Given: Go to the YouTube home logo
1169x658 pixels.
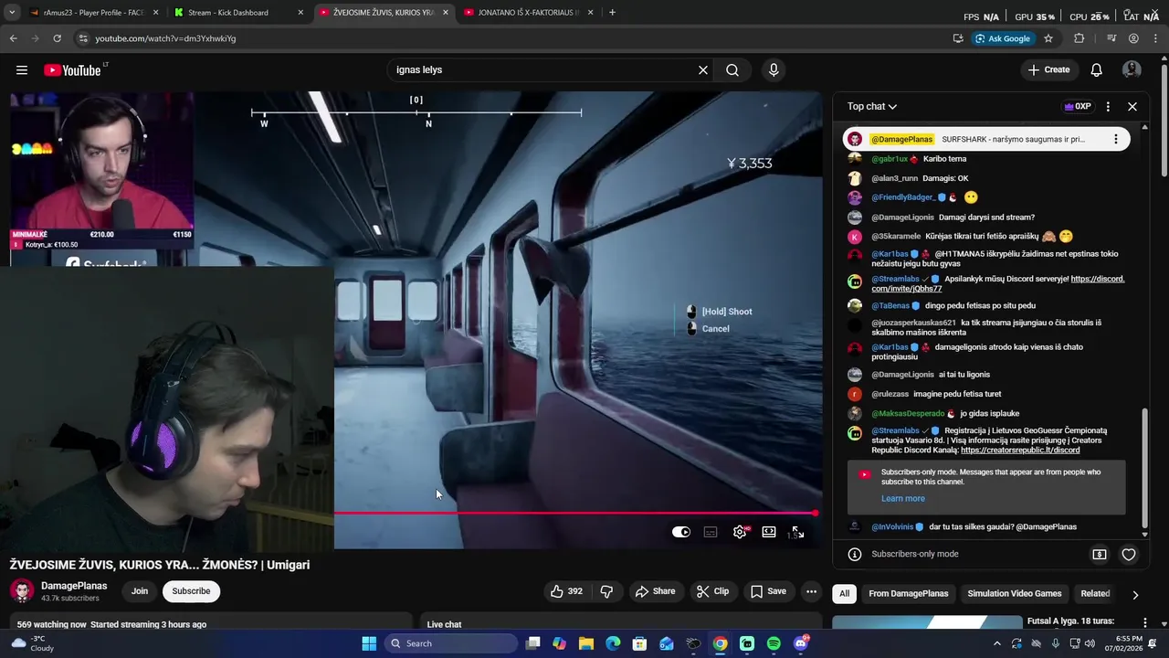Looking at the screenshot, I should coord(72,70).
